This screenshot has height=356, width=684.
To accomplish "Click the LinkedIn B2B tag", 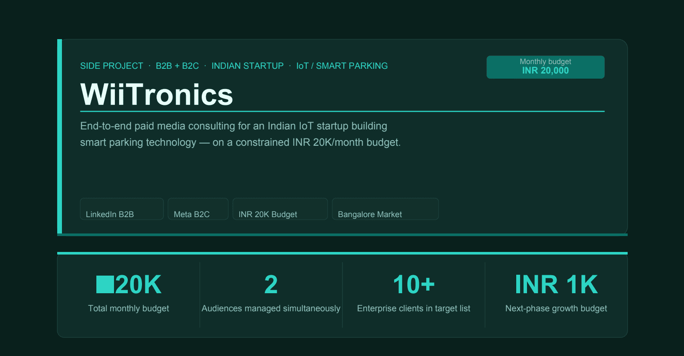I will click(x=122, y=209).
